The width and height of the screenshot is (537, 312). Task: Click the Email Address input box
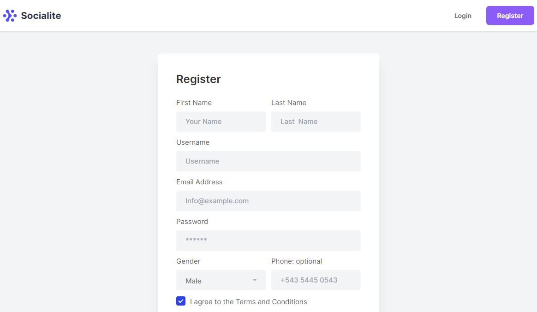(268, 201)
